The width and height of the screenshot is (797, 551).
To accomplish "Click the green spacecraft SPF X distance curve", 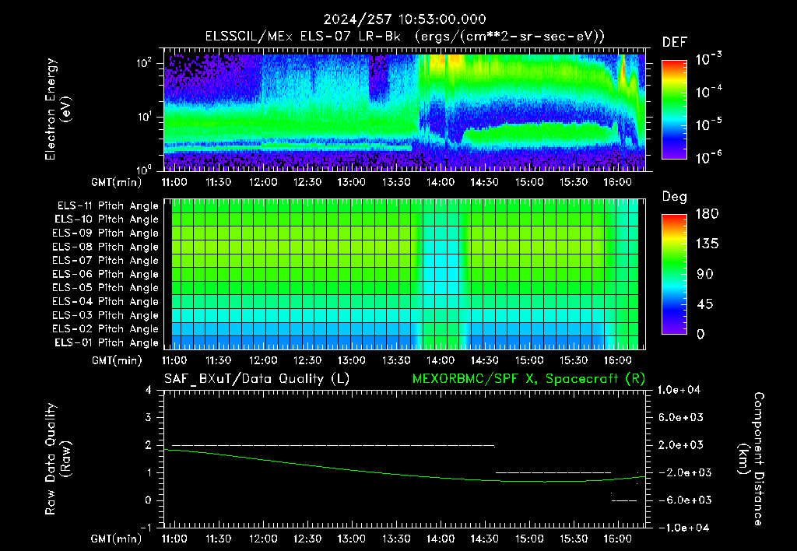I will (405, 474).
